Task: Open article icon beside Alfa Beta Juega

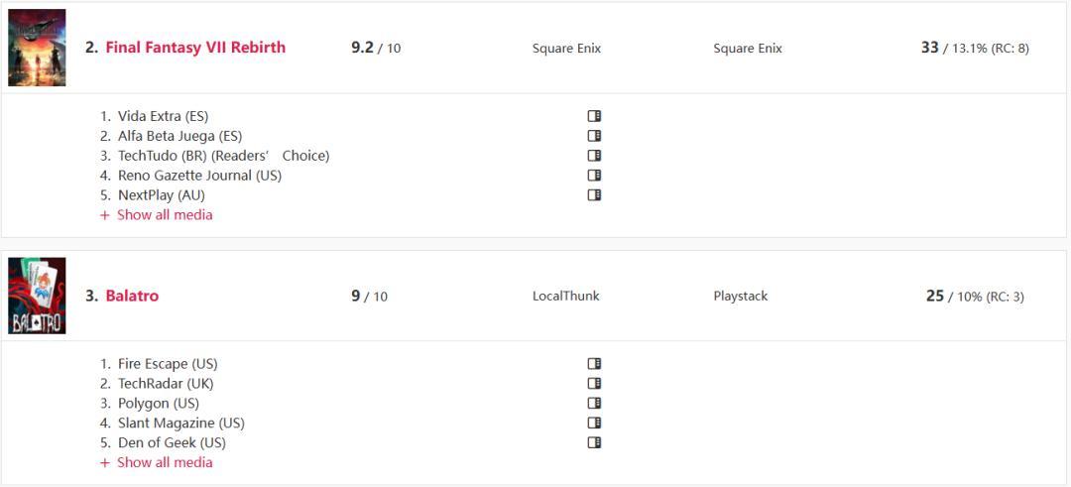Action: (x=595, y=136)
